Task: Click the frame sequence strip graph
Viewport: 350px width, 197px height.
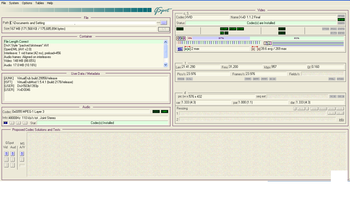Action: point(218,43)
